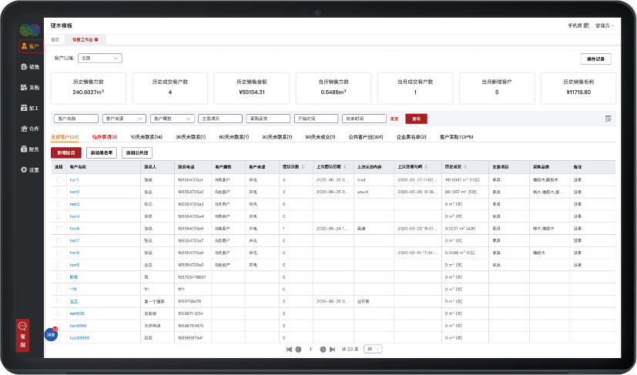Tick the checkbox for customer test6
The height and width of the screenshot is (375, 637).
[59, 229]
